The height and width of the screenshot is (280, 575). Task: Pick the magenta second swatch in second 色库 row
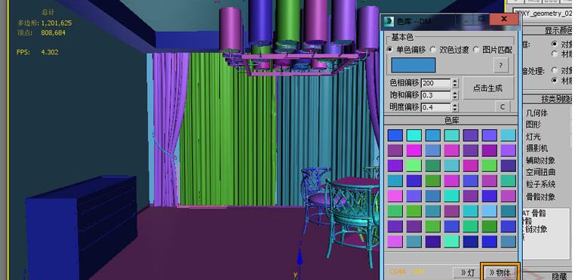(414, 150)
